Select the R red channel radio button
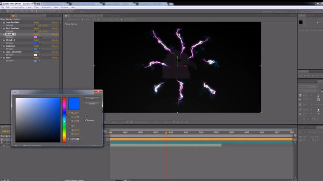 pos(70,126)
